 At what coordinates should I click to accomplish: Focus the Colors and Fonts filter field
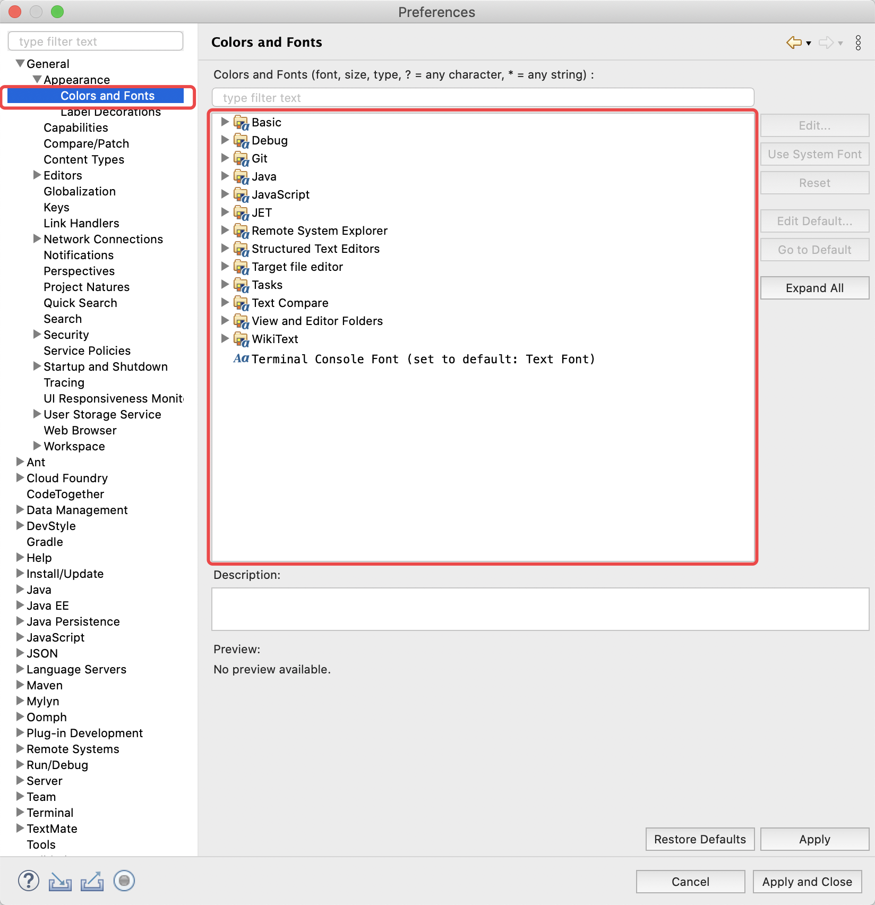pyautogui.click(x=483, y=98)
